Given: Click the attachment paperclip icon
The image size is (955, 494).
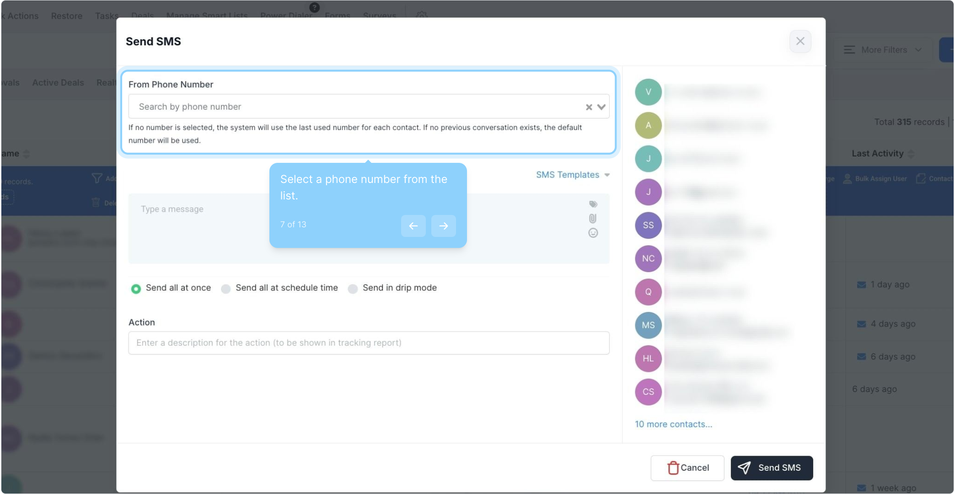Looking at the screenshot, I should (x=593, y=219).
